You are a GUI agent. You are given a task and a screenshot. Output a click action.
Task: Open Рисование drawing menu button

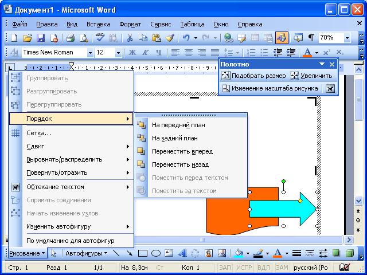pyautogui.click(x=27, y=253)
